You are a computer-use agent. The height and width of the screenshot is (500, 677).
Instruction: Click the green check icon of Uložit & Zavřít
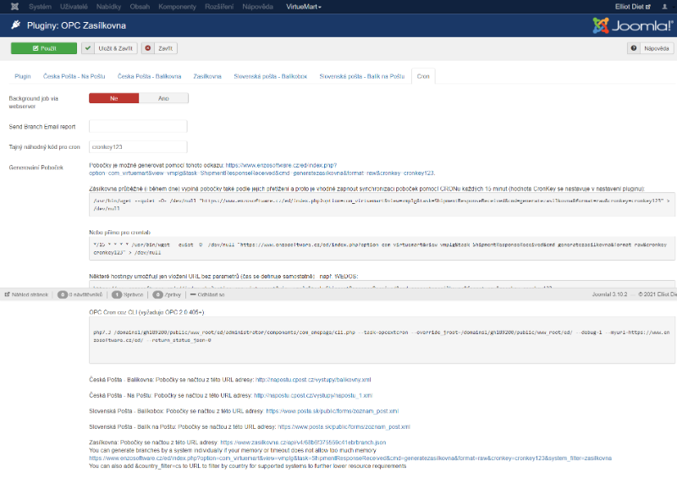tap(88, 48)
